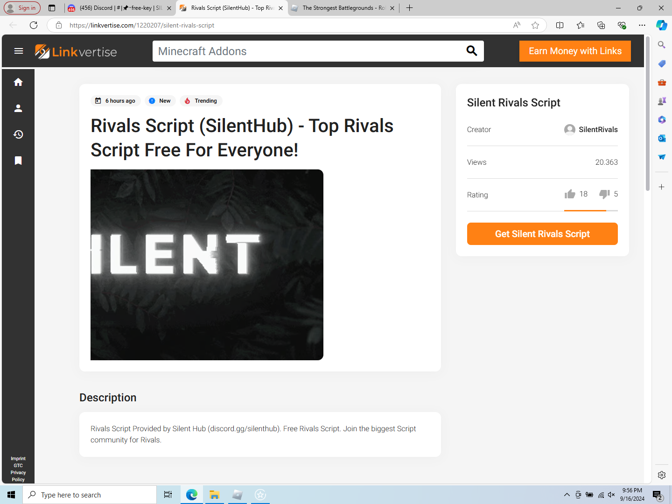This screenshot has width=672, height=504.
Task: Open Tools briefcase in Edge sidebar
Action: (x=662, y=82)
